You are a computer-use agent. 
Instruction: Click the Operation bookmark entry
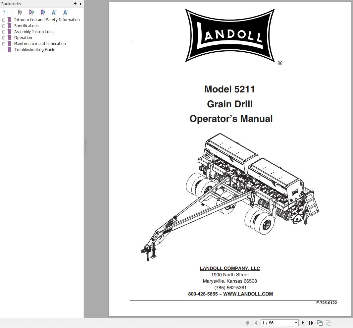pyautogui.click(x=23, y=37)
